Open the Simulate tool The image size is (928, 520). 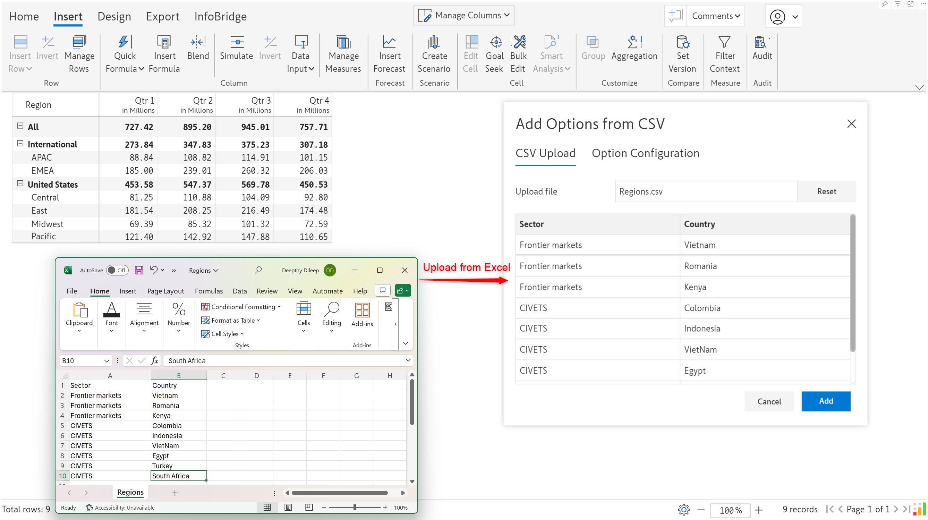[x=236, y=48]
